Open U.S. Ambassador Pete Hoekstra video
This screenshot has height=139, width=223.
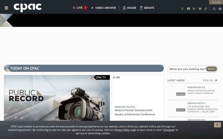coord(203,109)
